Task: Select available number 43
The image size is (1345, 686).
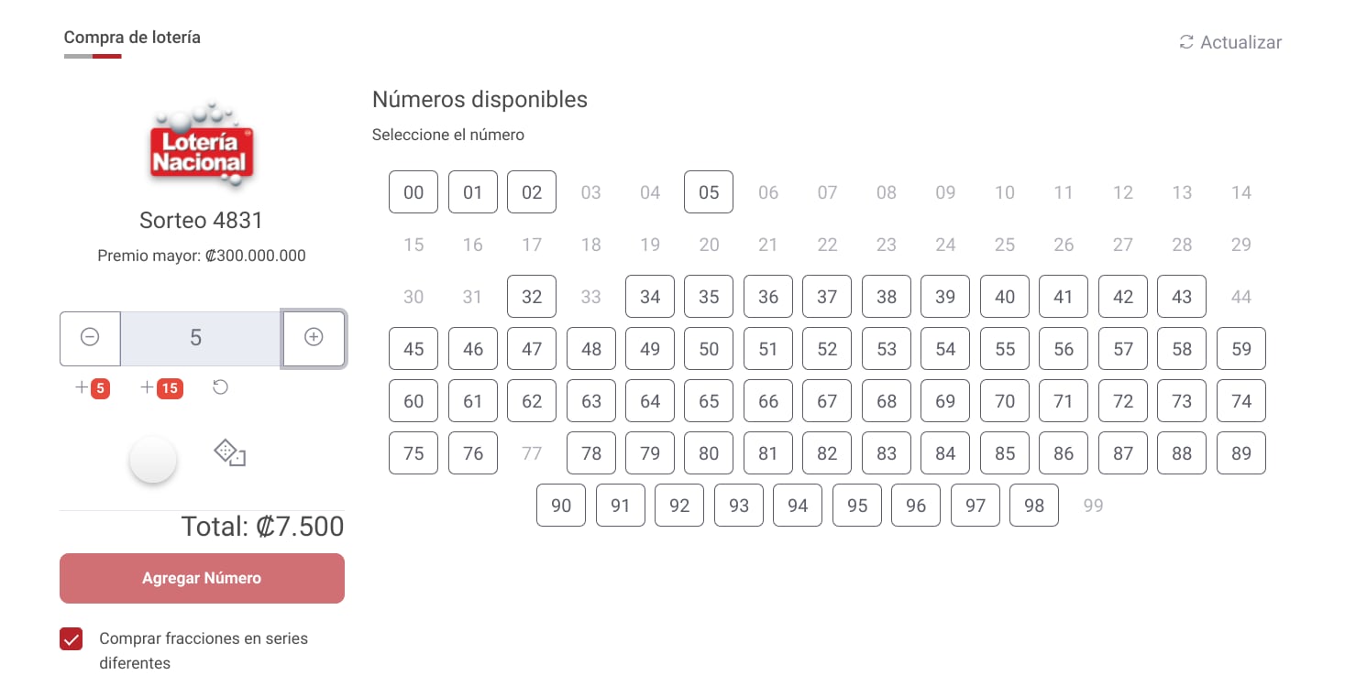Action: pyautogui.click(x=1182, y=297)
